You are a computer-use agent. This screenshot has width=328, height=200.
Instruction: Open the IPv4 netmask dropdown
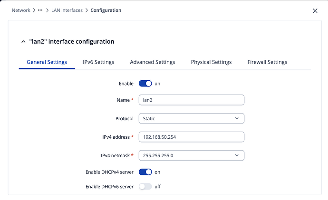point(191,155)
